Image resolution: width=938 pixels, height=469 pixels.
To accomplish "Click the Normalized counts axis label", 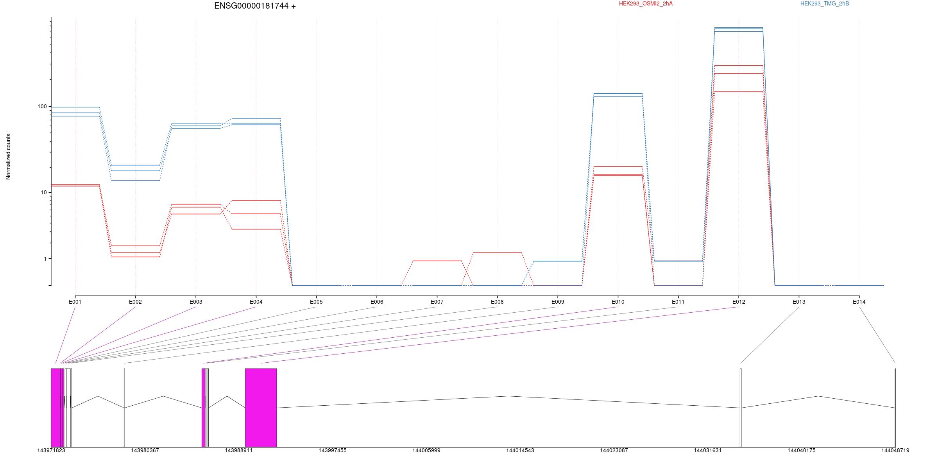I will click(x=8, y=157).
